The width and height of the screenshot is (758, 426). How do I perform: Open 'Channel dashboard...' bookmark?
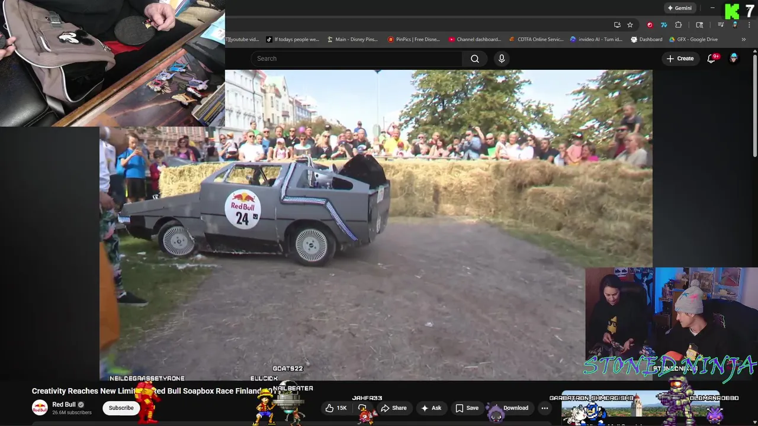coord(475,40)
